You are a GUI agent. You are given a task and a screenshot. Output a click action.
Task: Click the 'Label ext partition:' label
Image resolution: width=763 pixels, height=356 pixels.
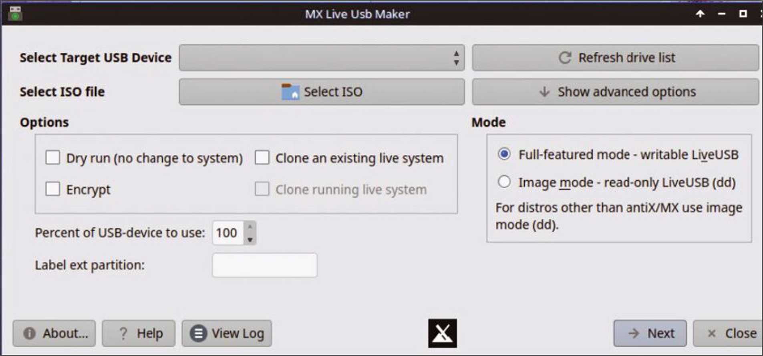90,265
